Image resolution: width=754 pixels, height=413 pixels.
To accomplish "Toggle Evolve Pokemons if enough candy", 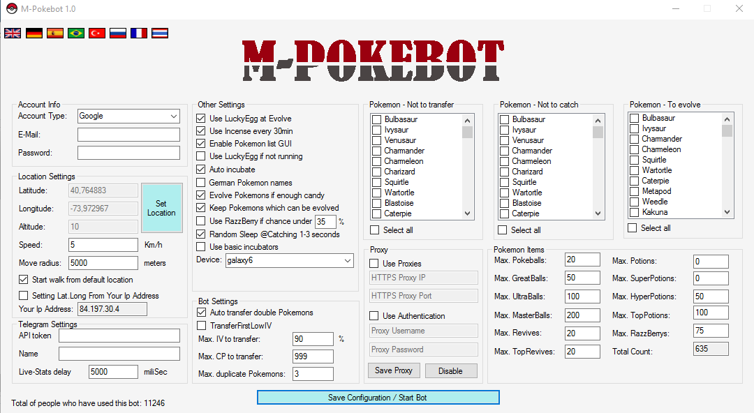I will [201, 195].
